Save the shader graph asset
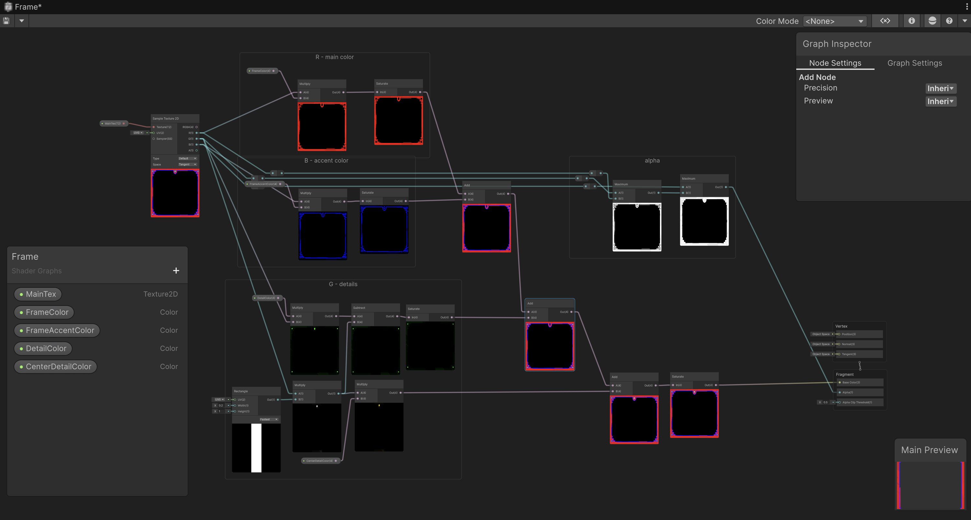Screen dimensions: 971x520 (6, 21)
